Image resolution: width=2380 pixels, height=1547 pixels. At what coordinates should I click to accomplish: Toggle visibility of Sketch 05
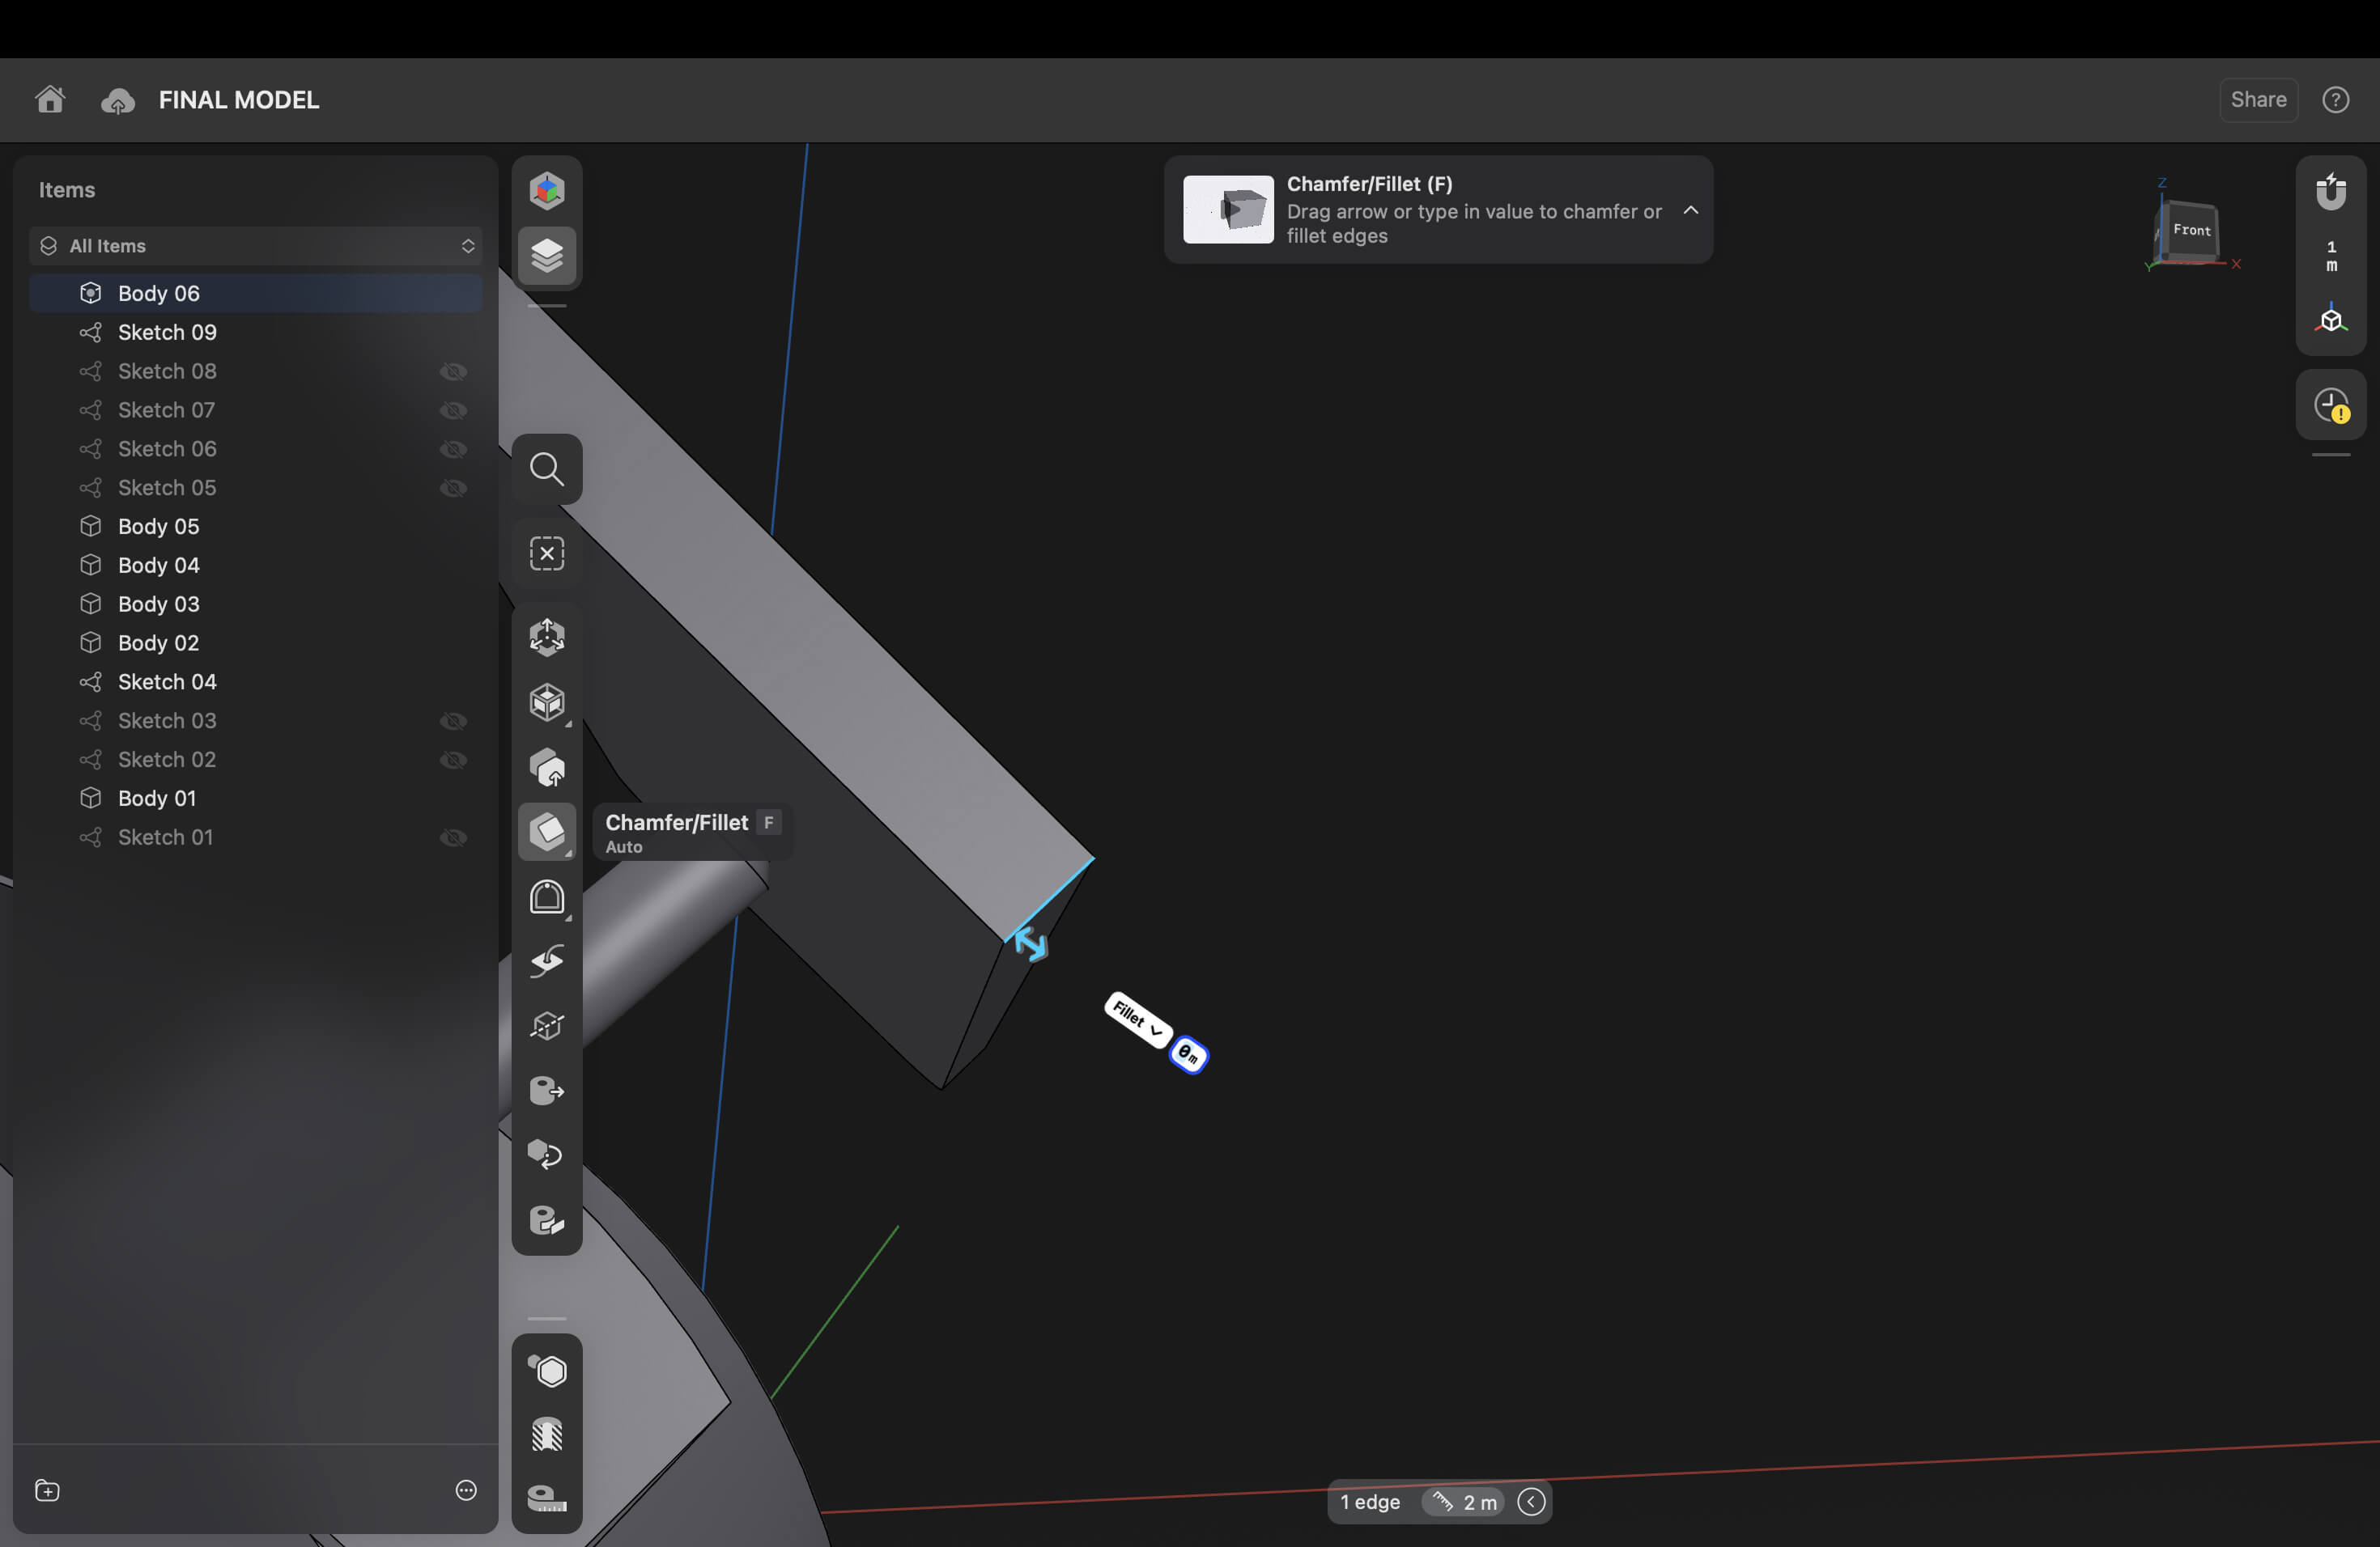coord(453,489)
